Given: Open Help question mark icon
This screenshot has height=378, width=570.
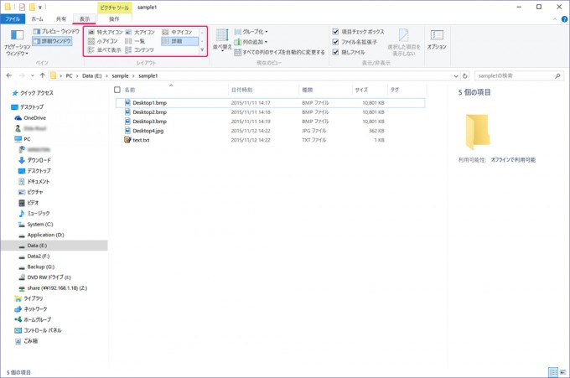Looking at the screenshot, I should click(564, 19).
